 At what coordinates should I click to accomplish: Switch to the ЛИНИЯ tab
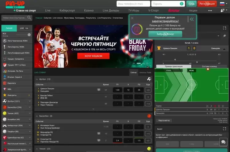point(9,28)
